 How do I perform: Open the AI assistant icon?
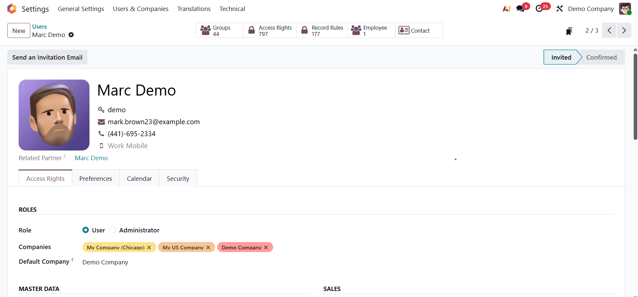(x=506, y=9)
